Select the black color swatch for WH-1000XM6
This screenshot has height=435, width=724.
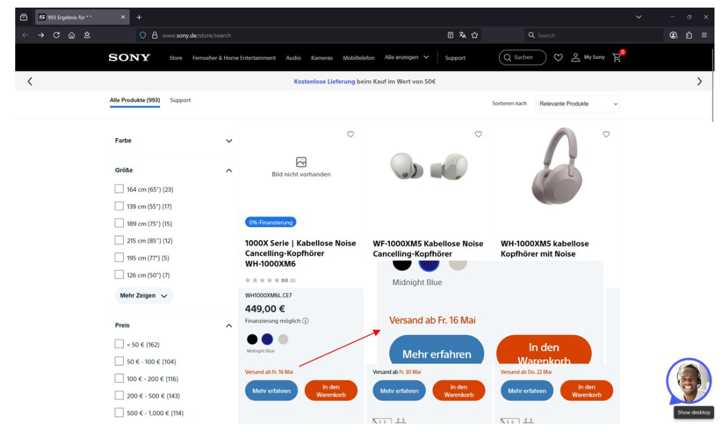252,339
